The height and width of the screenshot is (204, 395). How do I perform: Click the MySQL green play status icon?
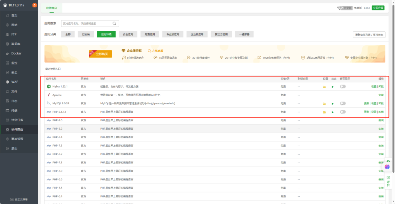(333, 104)
